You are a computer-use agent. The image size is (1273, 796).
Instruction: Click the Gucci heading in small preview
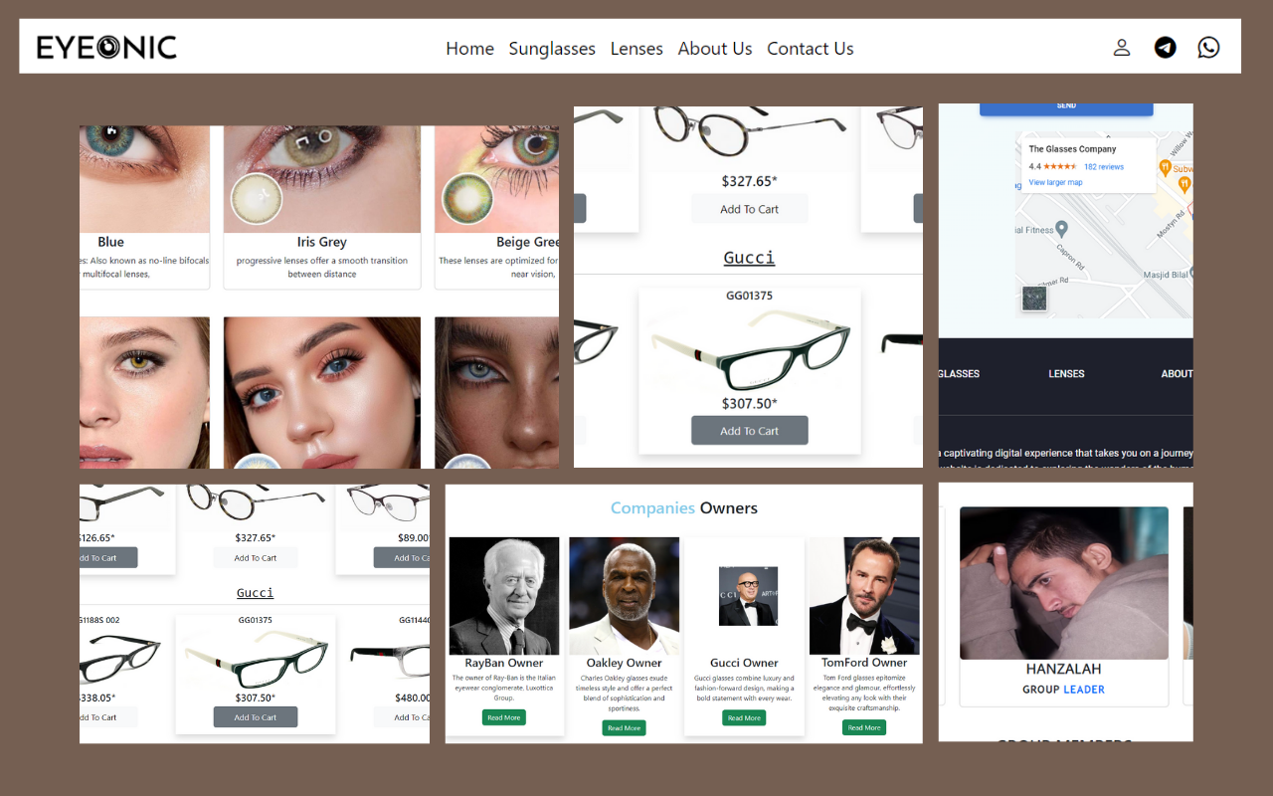tap(256, 592)
